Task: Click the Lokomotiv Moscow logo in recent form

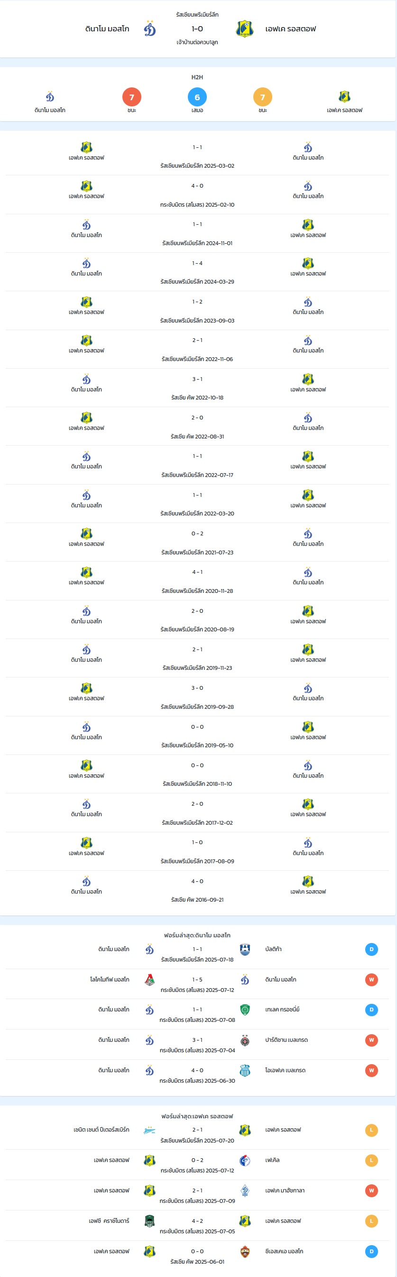Action: point(149,980)
